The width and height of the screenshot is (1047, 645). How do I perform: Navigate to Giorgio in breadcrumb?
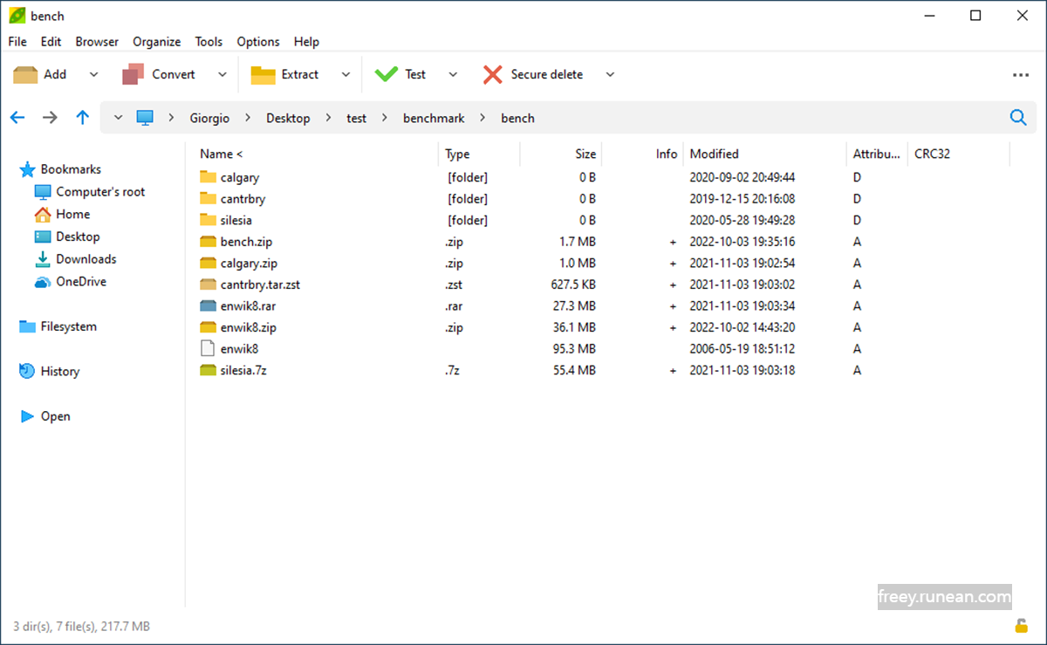pos(209,118)
